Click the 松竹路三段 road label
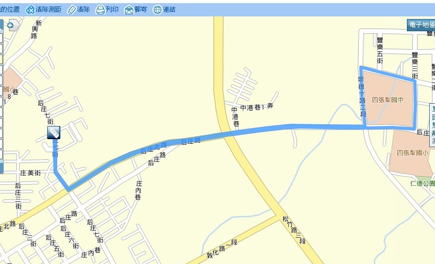435x264 pixels. pyautogui.click(x=295, y=230)
